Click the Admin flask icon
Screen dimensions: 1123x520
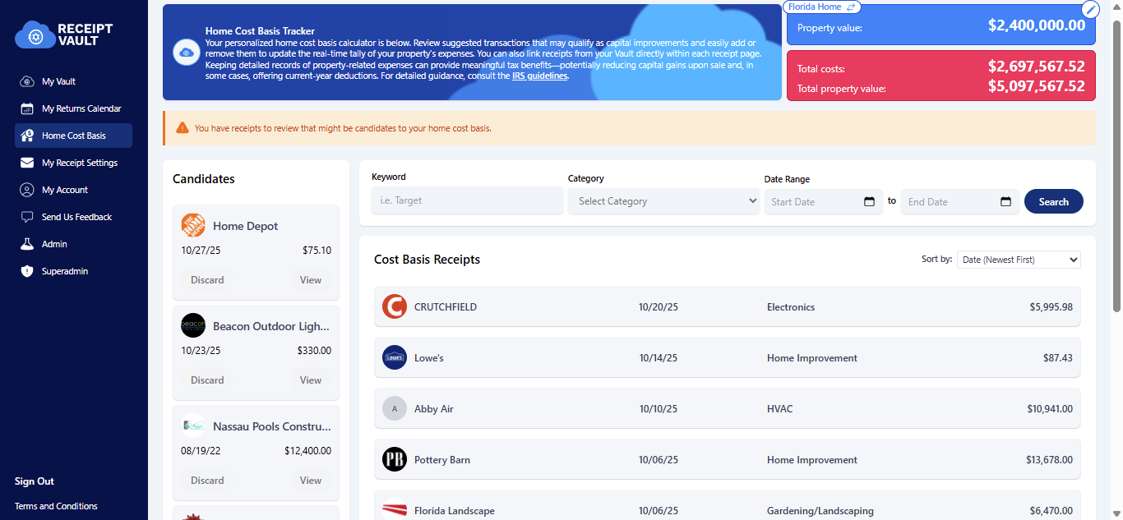27,244
